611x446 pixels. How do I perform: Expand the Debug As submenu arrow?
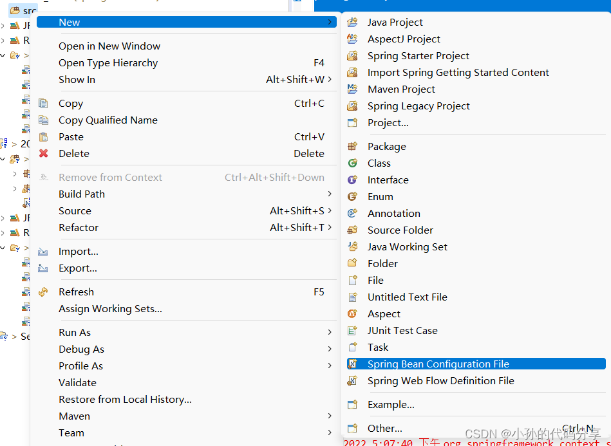[330, 349]
